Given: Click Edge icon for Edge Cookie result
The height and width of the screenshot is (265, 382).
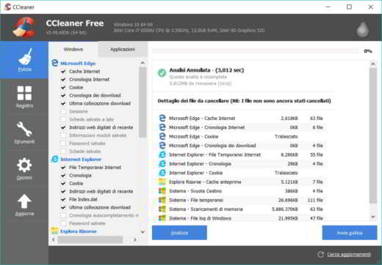Looking at the screenshot, I should (x=162, y=136).
